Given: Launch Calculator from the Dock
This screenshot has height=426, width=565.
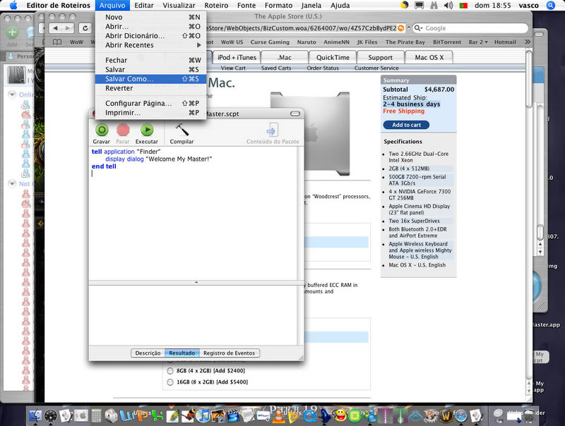Looking at the screenshot, I should (96, 415).
